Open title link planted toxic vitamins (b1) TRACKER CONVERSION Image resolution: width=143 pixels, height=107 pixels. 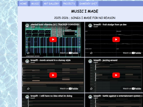(x=55, y=25)
